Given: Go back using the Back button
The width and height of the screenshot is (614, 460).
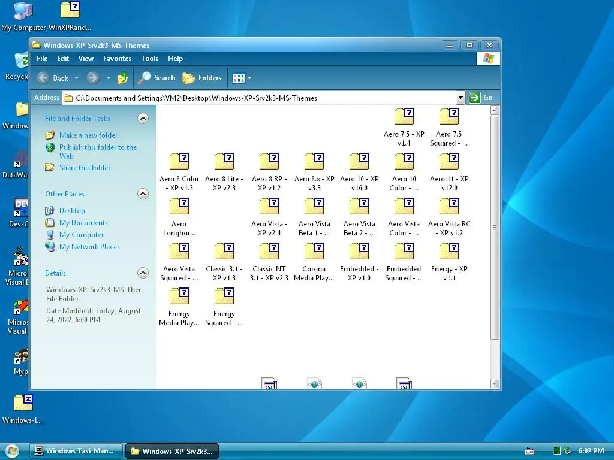Looking at the screenshot, I should [x=53, y=78].
